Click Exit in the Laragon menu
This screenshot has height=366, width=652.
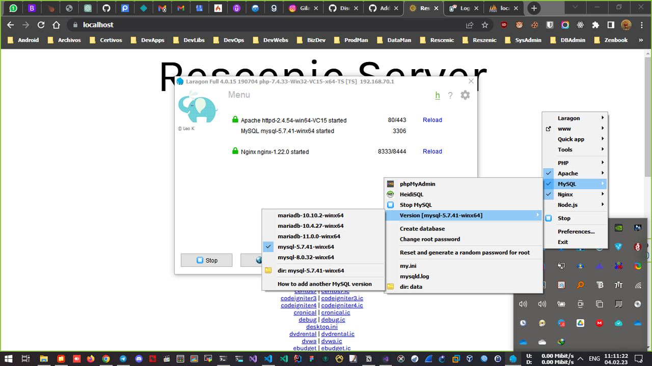click(575, 242)
